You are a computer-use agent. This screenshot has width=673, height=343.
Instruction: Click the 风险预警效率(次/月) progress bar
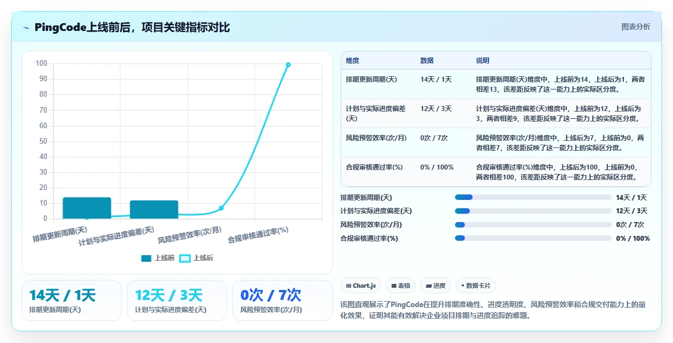tap(533, 225)
